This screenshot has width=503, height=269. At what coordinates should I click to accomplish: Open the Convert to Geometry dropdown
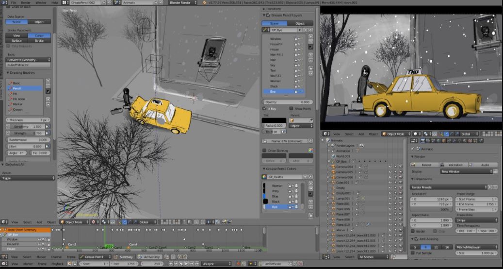(x=28, y=60)
